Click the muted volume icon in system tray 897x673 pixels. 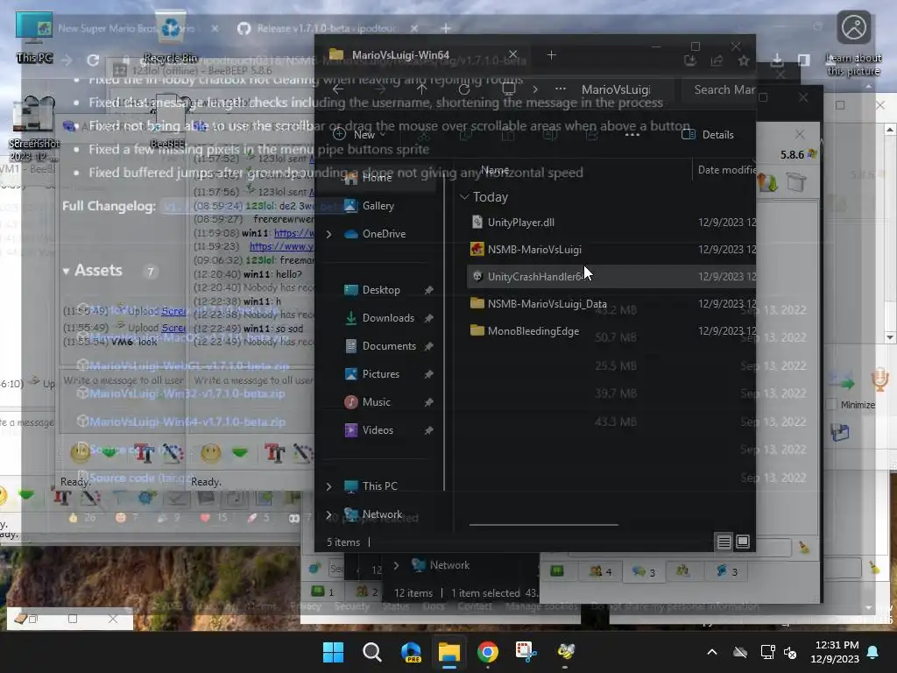[791, 652]
